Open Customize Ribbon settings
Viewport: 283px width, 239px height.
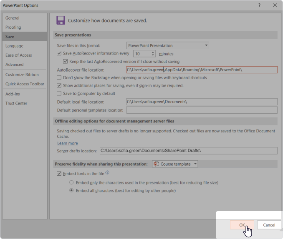25,75
